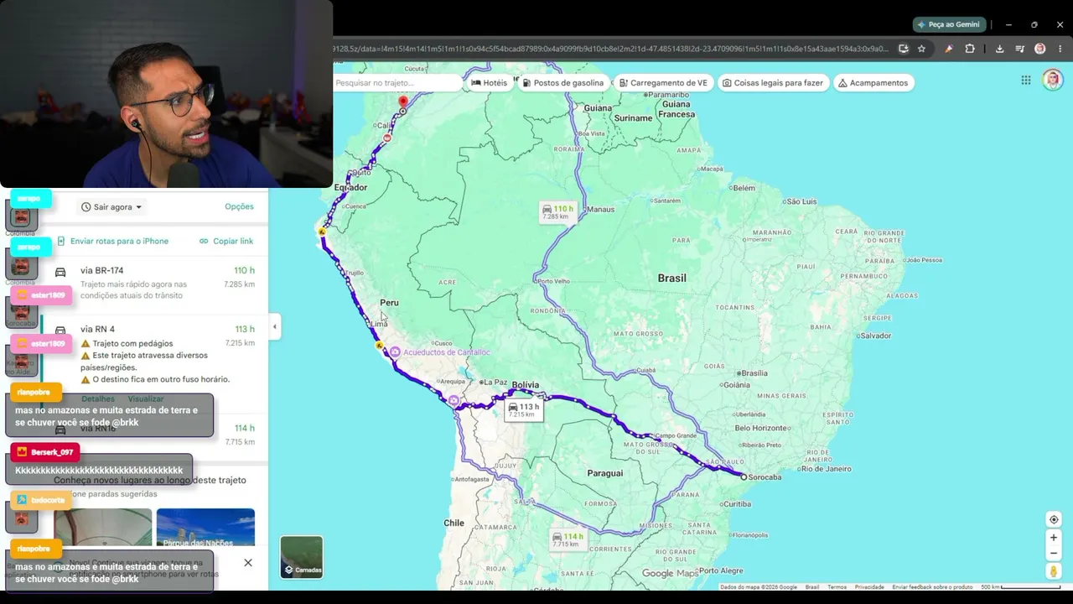Click the Street View pegman icon

[x=1054, y=571]
